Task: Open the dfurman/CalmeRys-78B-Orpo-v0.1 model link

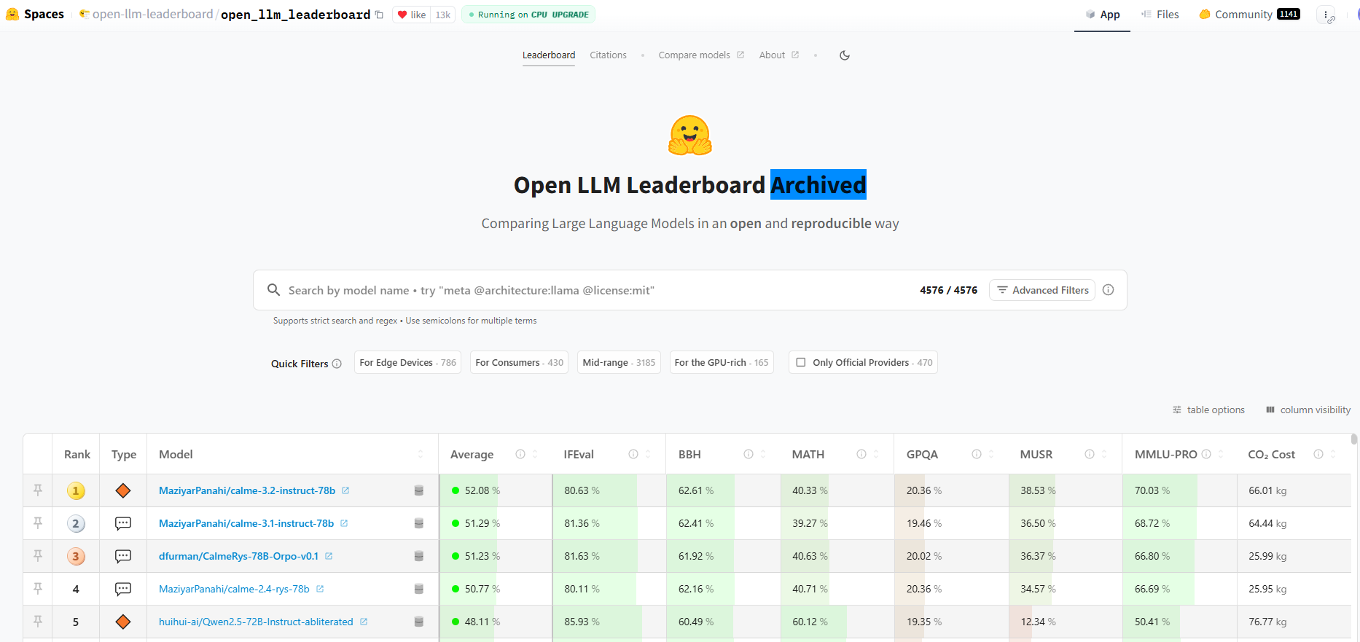Action: (x=238, y=556)
